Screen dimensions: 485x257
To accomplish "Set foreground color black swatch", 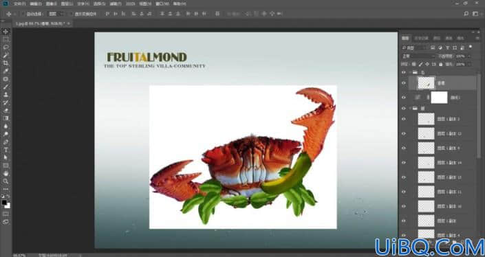I will tap(4, 203).
